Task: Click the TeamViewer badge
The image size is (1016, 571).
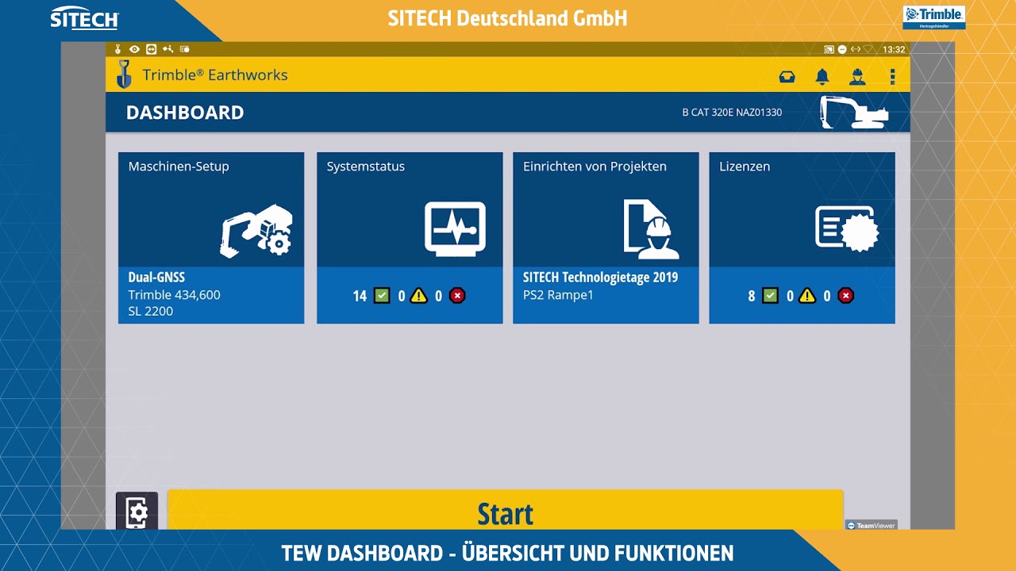Action: [871, 525]
